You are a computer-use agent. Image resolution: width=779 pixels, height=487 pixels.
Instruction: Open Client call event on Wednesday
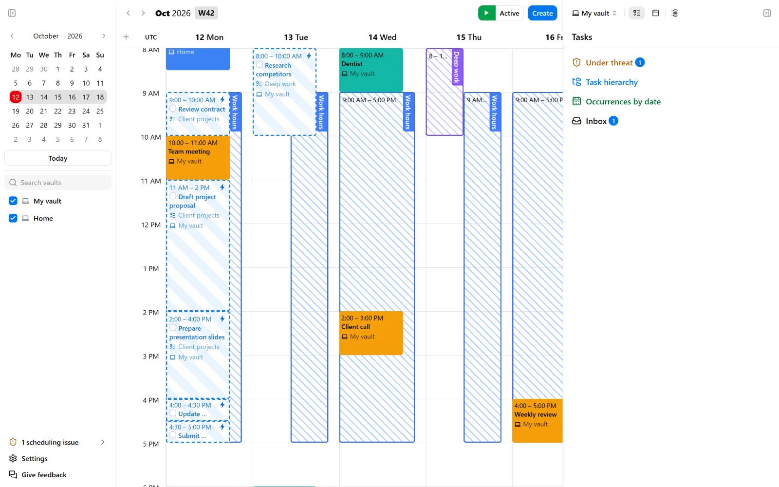pos(371,333)
